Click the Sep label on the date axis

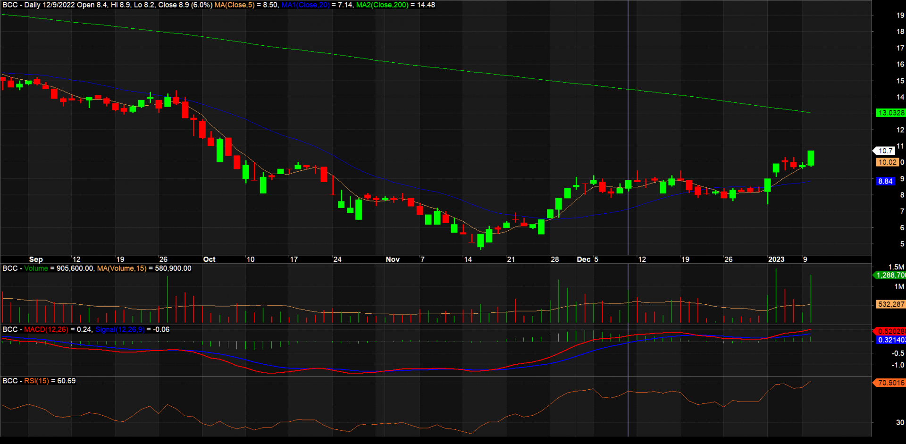tap(36, 260)
